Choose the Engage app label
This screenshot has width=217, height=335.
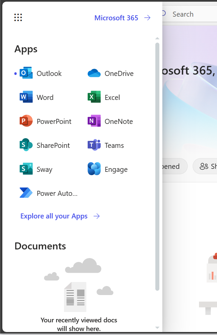tap(116, 169)
